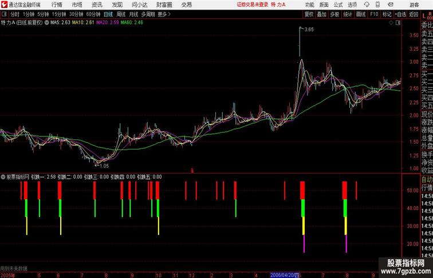The image size is (433, 278).
Task: Click the 1.05 low price marker
Action: [x=104, y=166]
